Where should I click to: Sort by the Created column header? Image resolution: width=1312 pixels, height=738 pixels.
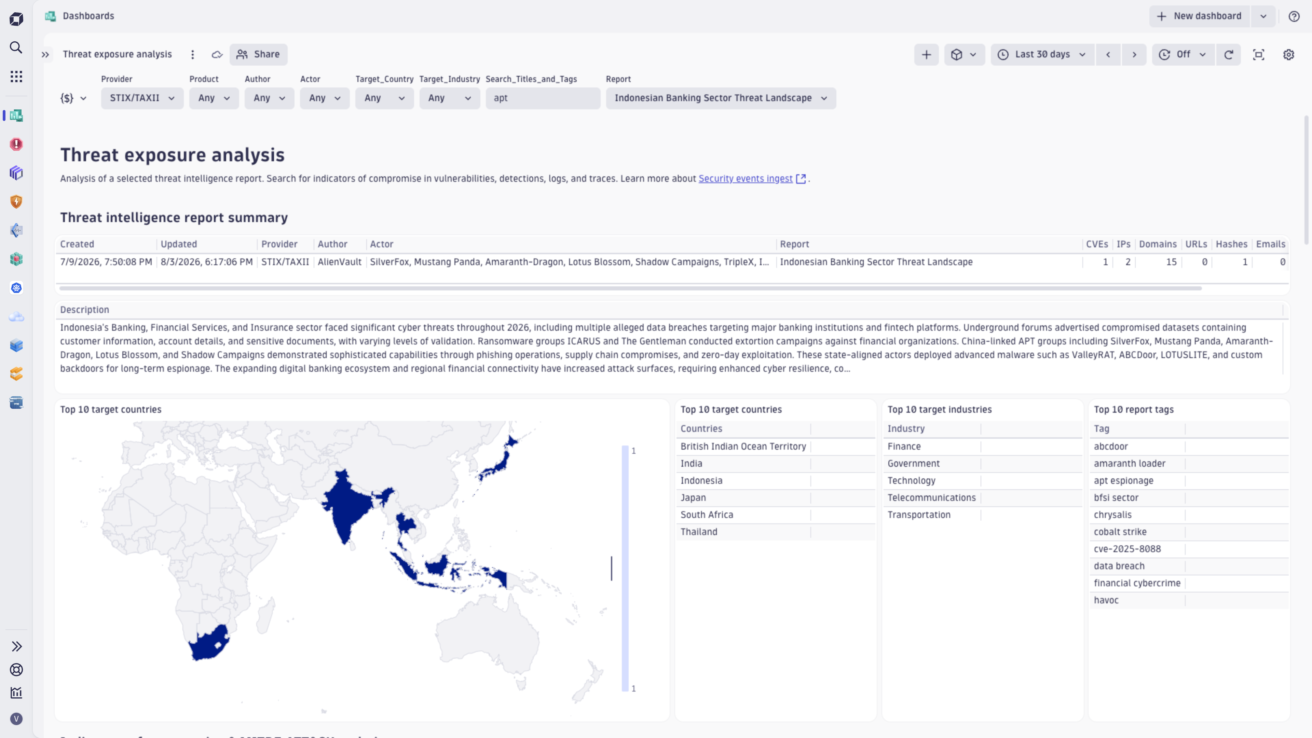(x=77, y=244)
